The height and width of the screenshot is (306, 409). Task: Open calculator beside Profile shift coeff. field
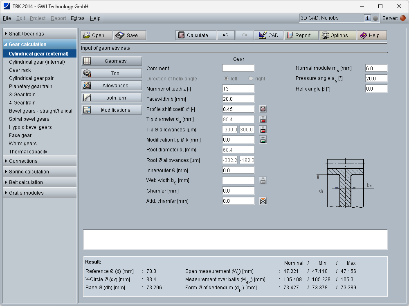tap(263, 109)
